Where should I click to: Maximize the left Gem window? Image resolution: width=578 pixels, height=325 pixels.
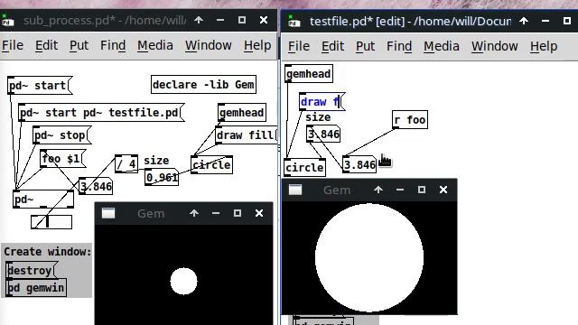point(238,213)
